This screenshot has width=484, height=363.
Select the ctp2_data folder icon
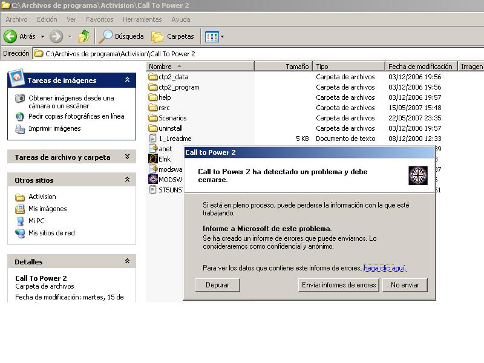[x=153, y=77]
